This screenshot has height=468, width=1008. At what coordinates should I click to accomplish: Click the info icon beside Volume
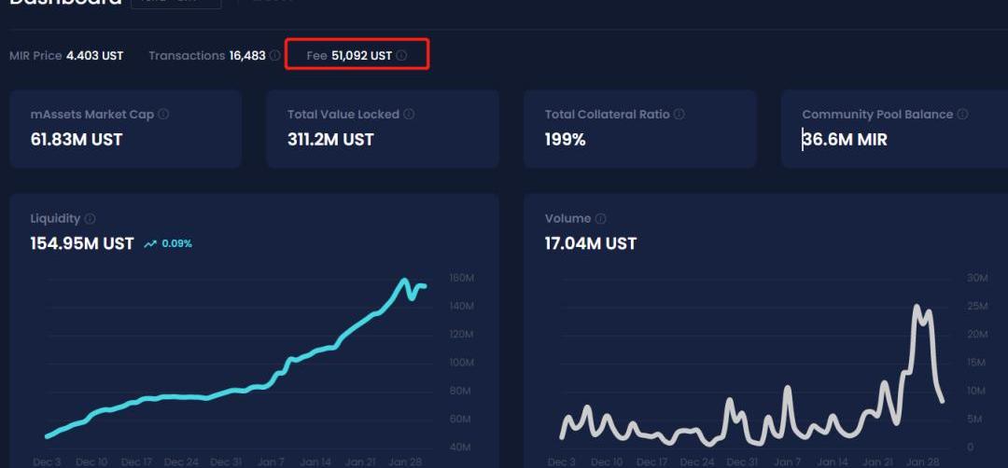[x=600, y=219]
